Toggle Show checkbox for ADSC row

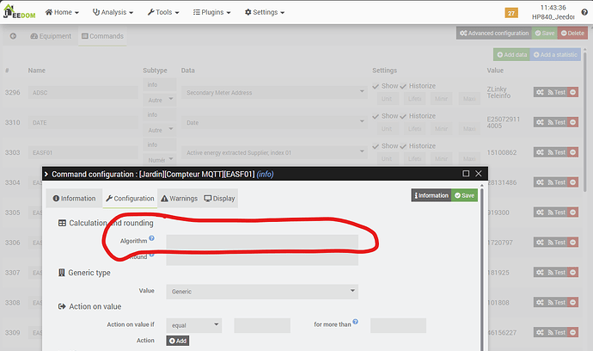tap(376, 86)
